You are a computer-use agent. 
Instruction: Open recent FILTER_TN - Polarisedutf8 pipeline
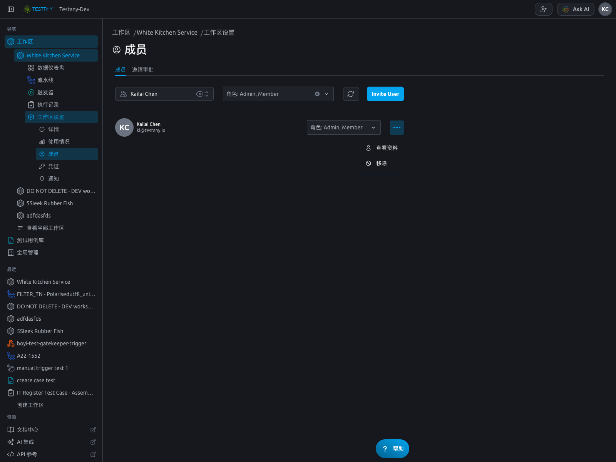click(x=51, y=294)
